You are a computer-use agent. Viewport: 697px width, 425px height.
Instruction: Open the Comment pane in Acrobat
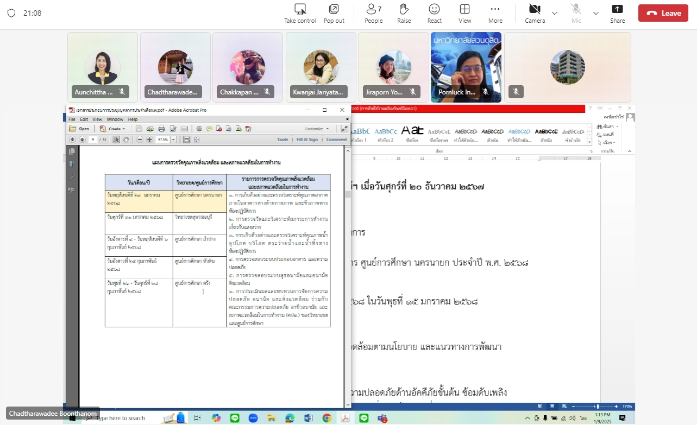pos(336,139)
